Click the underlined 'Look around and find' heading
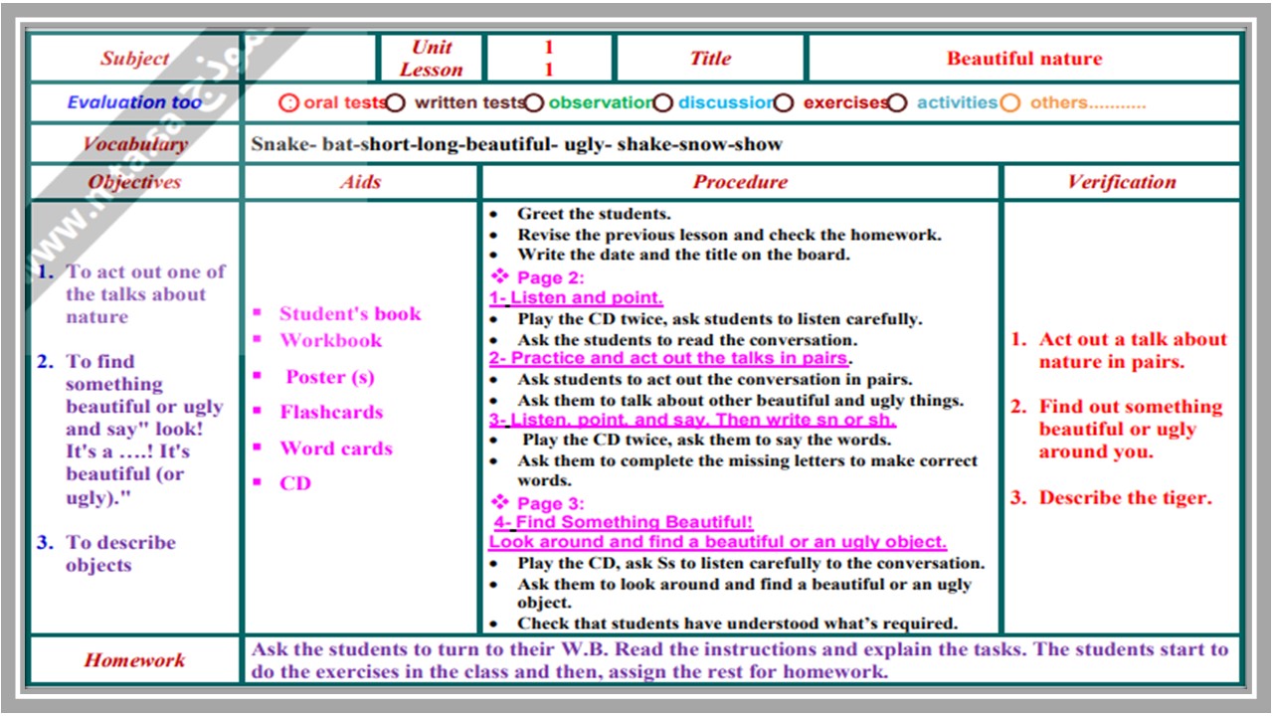 717,543
